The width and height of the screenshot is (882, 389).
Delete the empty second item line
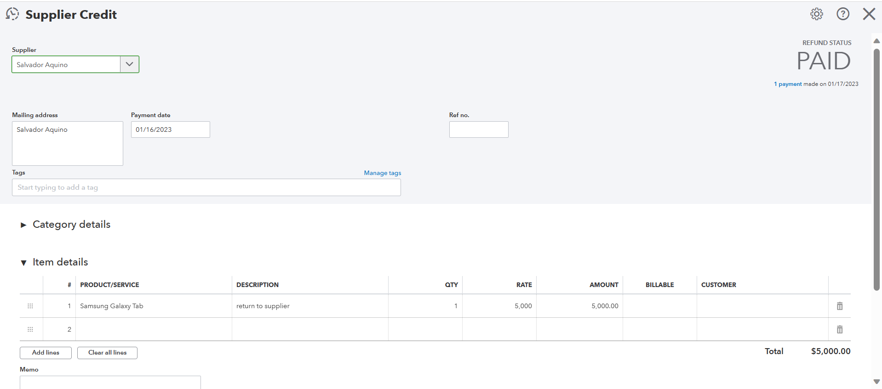click(839, 329)
